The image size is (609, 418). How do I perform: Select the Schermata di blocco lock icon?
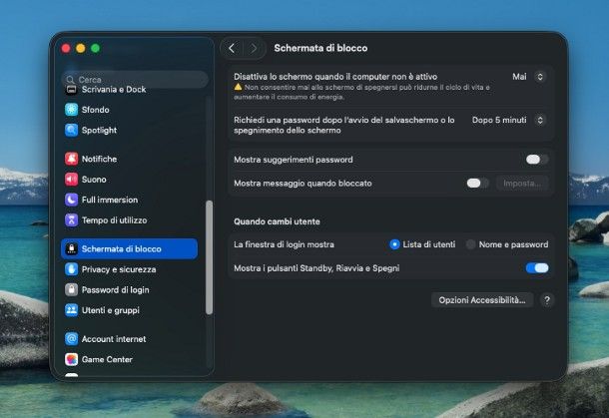point(72,248)
